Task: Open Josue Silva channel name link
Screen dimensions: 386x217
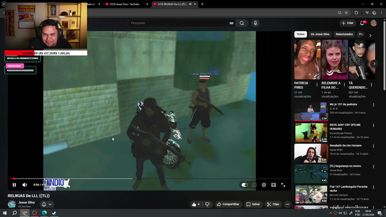Action: tap(27, 203)
